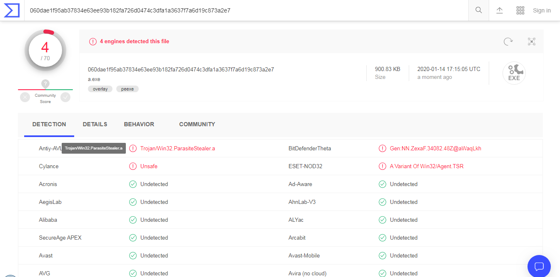Screen dimensions: 560x277
Task: Click Trojan/Win32.ParasiteStealer.a detection result
Action: (x=177, y=148)
